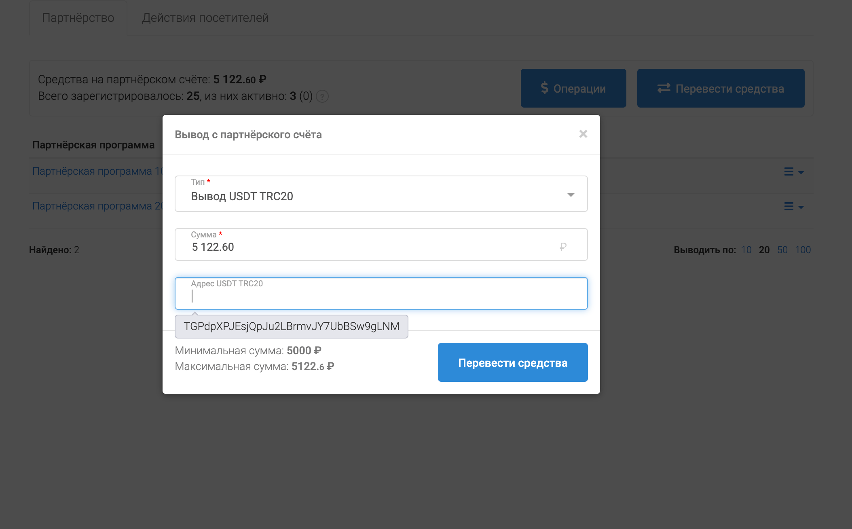Select suggested TRC20 address autocomplete
This screenshot has height=529, width=852.
291,326
